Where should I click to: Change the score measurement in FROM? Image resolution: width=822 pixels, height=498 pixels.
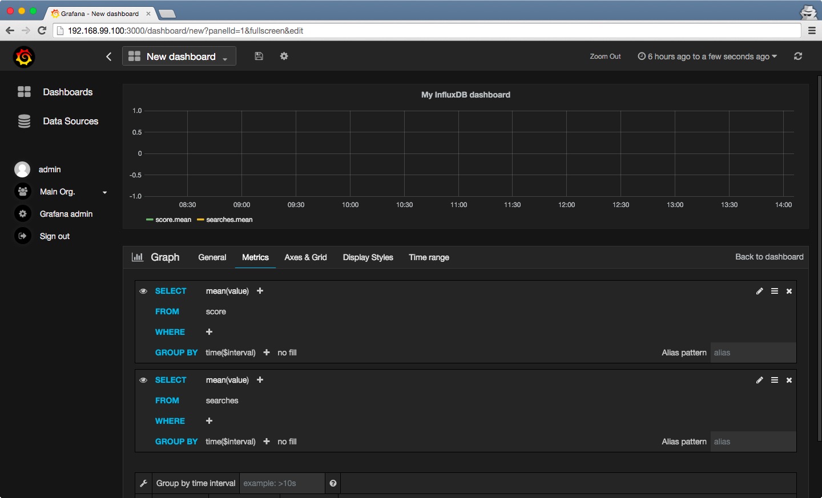click(x=216, y=311)
